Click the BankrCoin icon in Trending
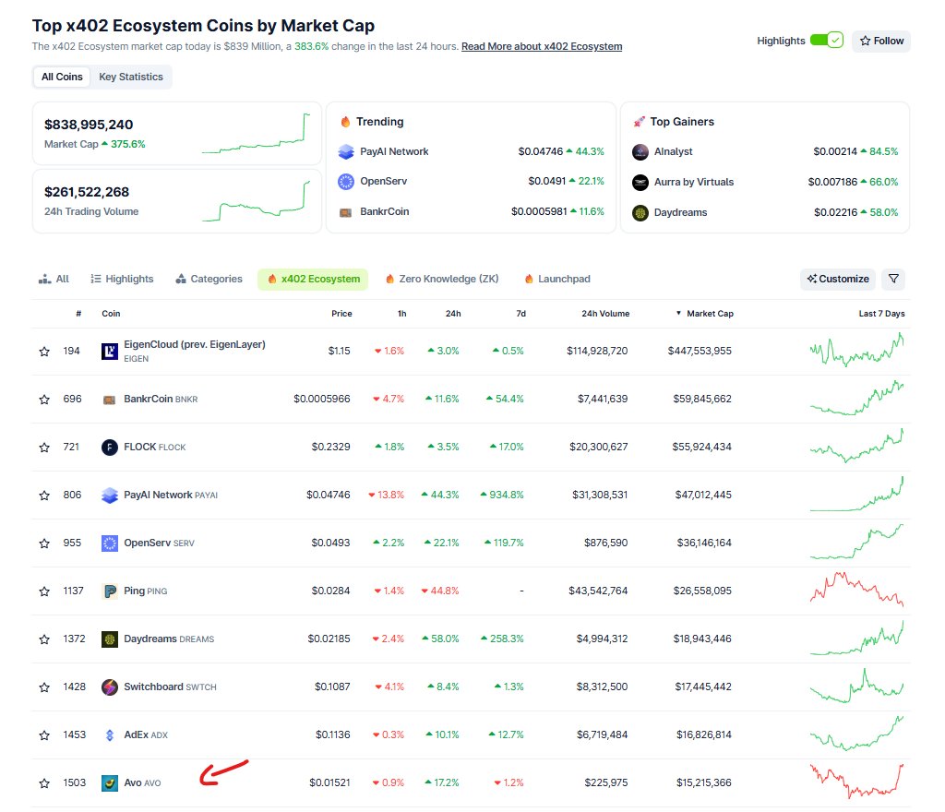Screen dimensions: 945x812 pyautogui.click(x=346, y=212)
